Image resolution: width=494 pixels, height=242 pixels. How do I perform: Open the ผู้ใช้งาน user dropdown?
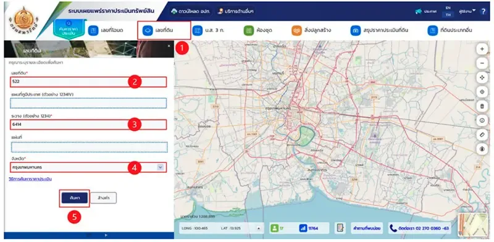point(467,11)
